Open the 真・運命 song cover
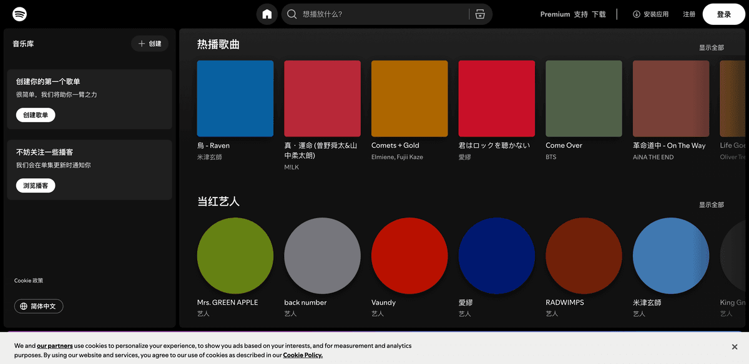Image resolution: width=749 pixels, height=364 pixels. tap(322, 98)
